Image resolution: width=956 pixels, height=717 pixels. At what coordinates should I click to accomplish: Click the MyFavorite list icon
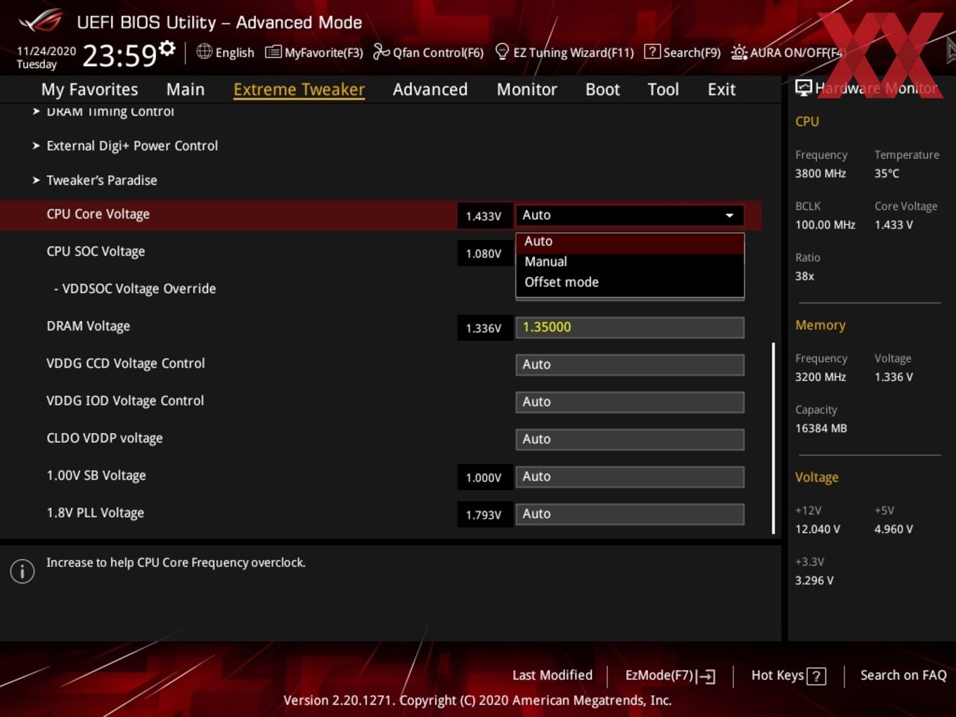coord(273,52)
